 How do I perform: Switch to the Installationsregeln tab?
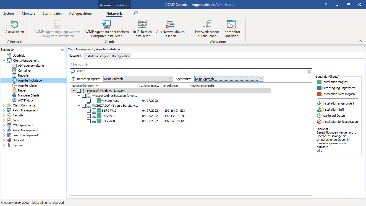(x=97, y=56)
